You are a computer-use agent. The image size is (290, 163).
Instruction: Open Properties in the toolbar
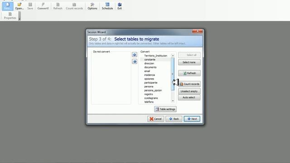(10, 16)
